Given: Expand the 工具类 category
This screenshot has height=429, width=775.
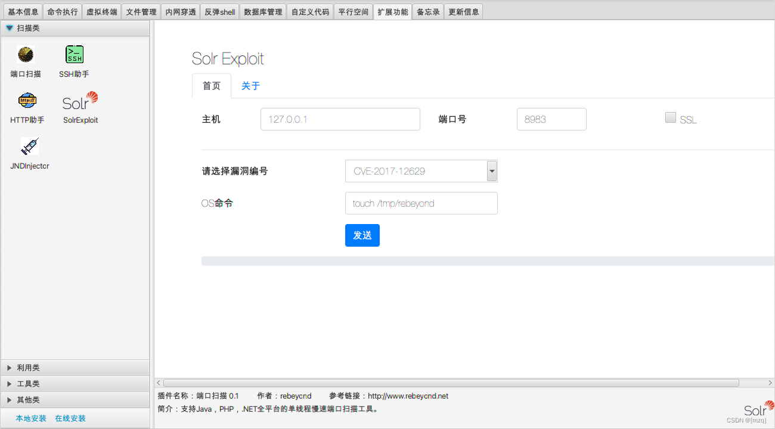Looking at the screenshot, I should [75, 384].
